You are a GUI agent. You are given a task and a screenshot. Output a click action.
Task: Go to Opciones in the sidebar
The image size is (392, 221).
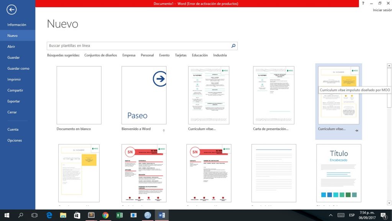click(15, 141)
